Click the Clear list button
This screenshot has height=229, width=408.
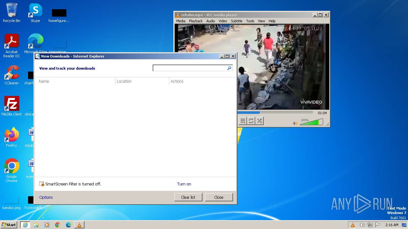188,197
